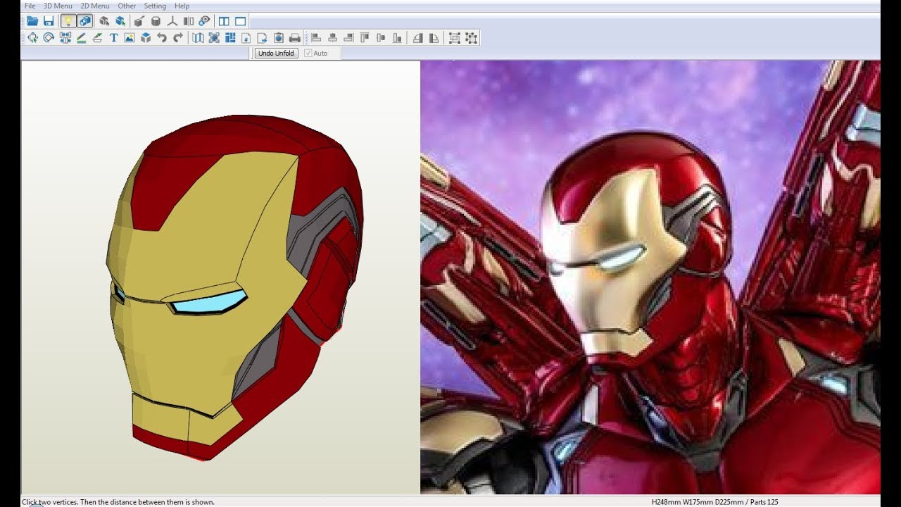Open the 3D Menu
The width and height of the screenshot is (901, 507).
point(58,6)
